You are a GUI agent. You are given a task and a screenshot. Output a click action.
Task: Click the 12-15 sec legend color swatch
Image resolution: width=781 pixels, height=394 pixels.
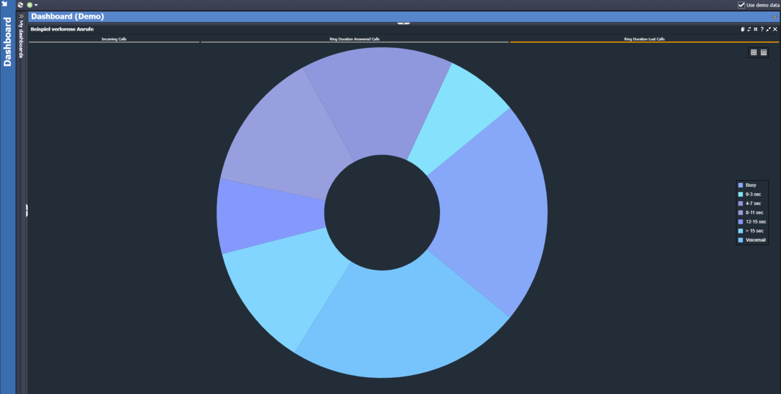click(741, 222)
